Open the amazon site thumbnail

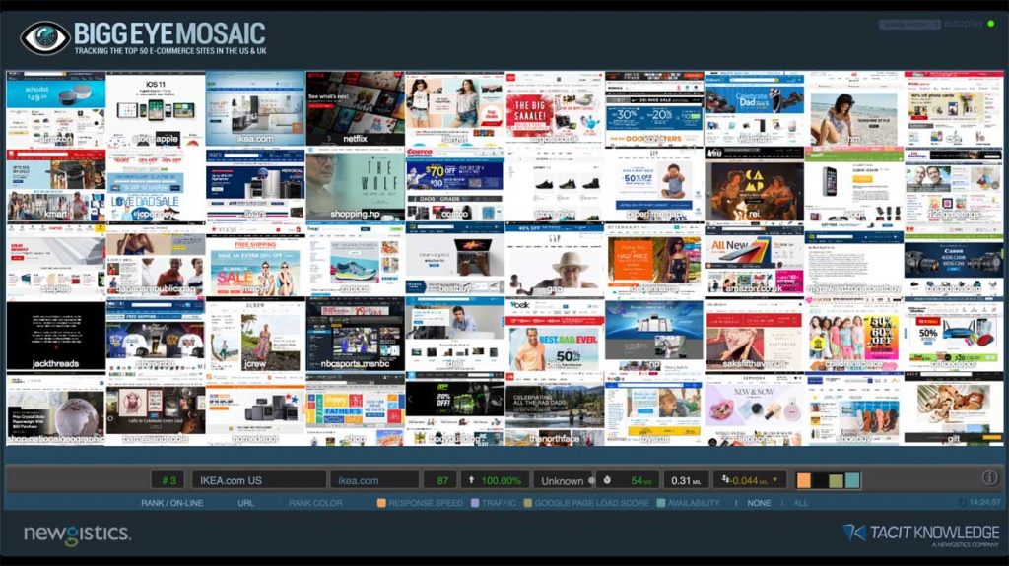(x=56, y=109)
